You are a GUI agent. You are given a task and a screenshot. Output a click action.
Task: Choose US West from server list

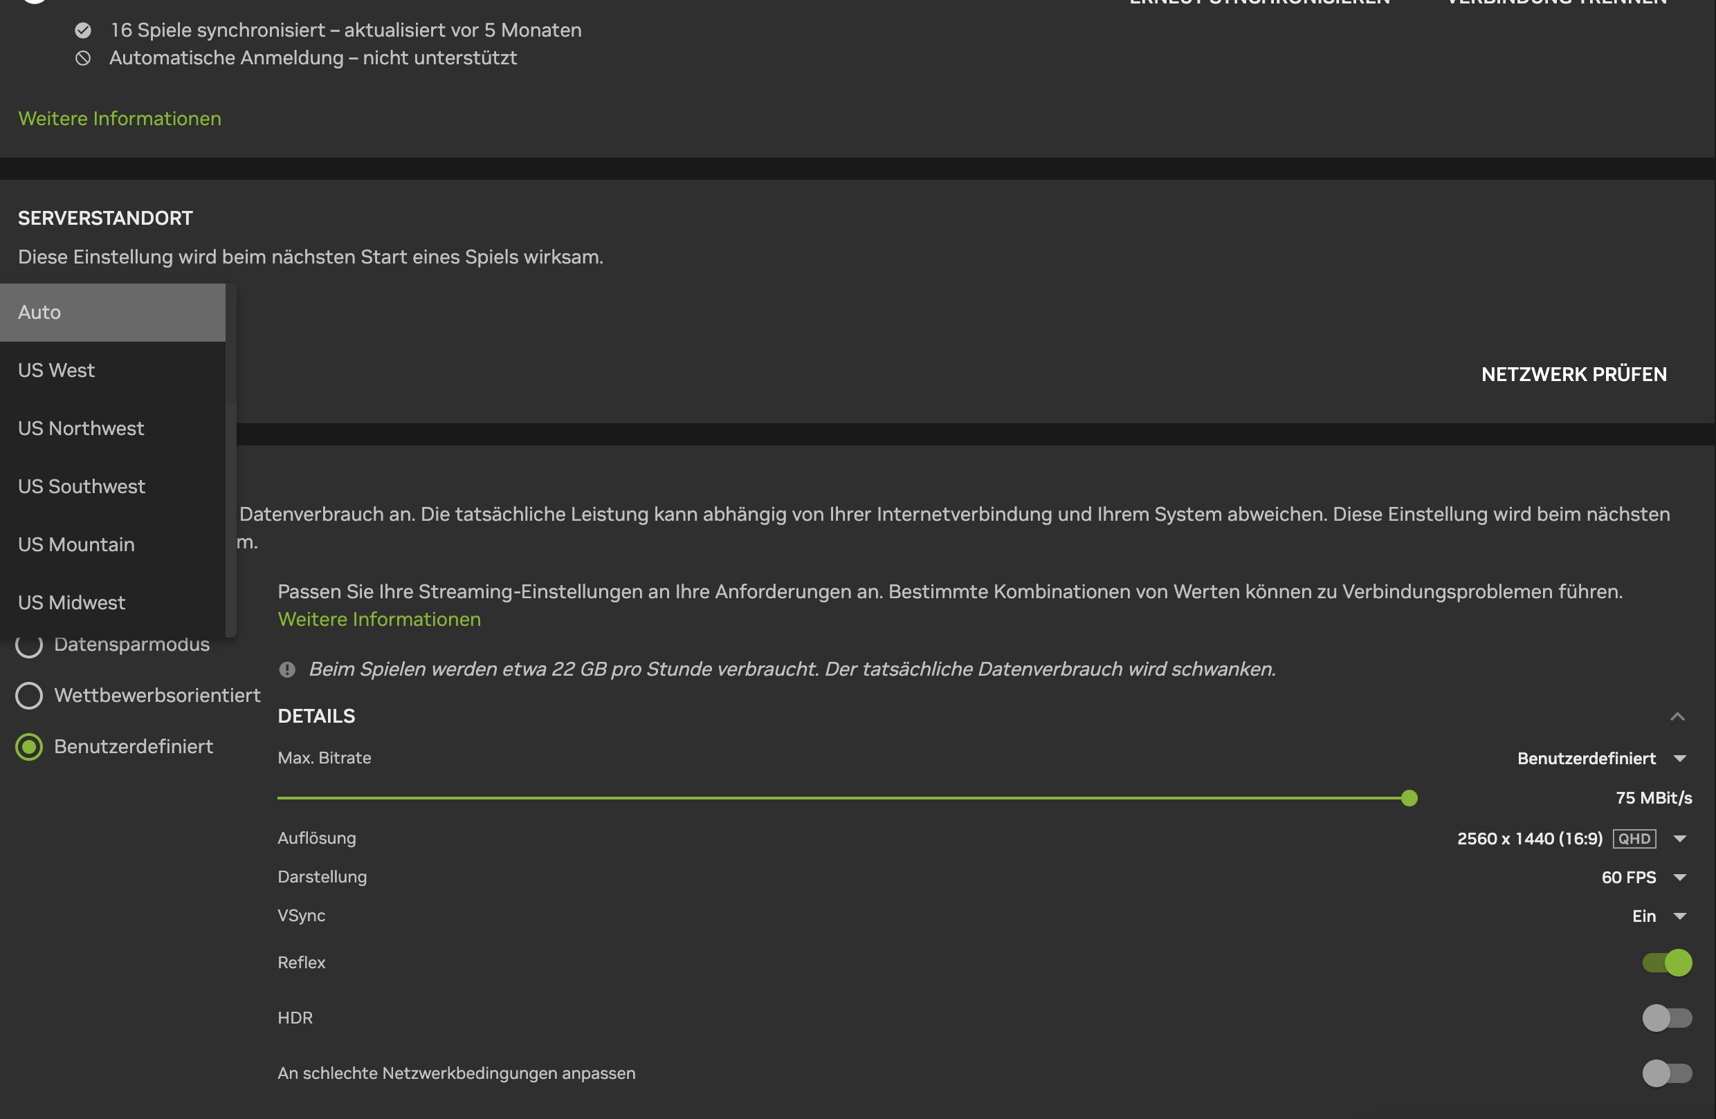[x=113, y=371]
